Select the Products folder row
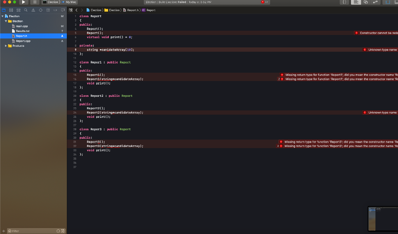The image size is (398, 234). [x=33, y=46]
